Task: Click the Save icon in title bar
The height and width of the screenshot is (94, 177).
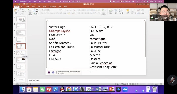Action: (27, 4)
